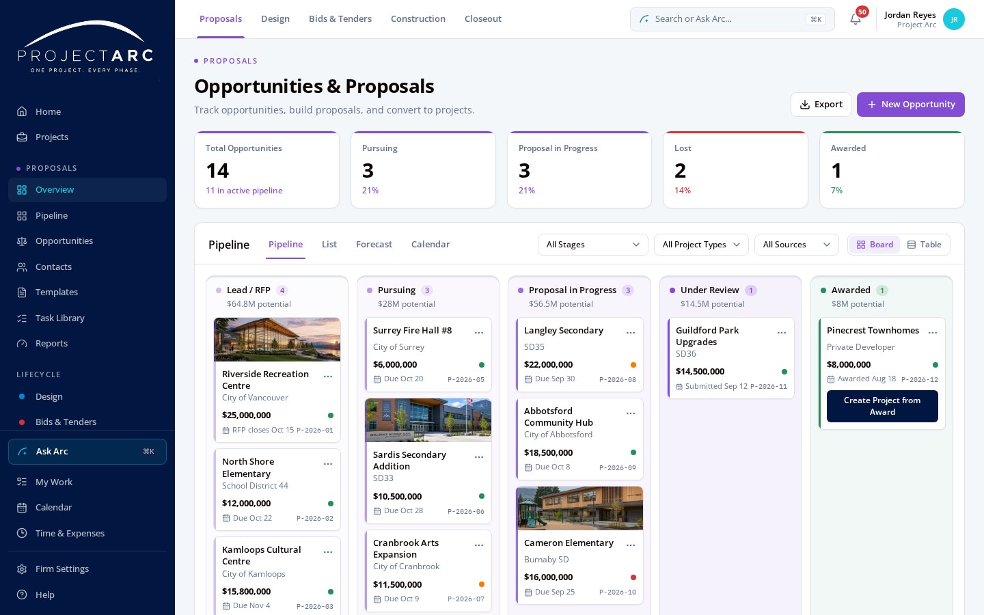Screen dimensions: 984x615
Task: Open Bids & Tenders lifecycle sidebar link
Action: click(87, 422)
